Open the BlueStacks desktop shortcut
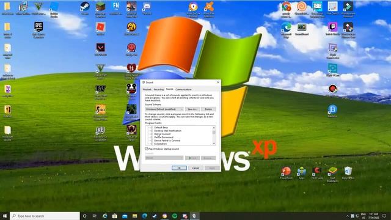 [x=332, y=174]
